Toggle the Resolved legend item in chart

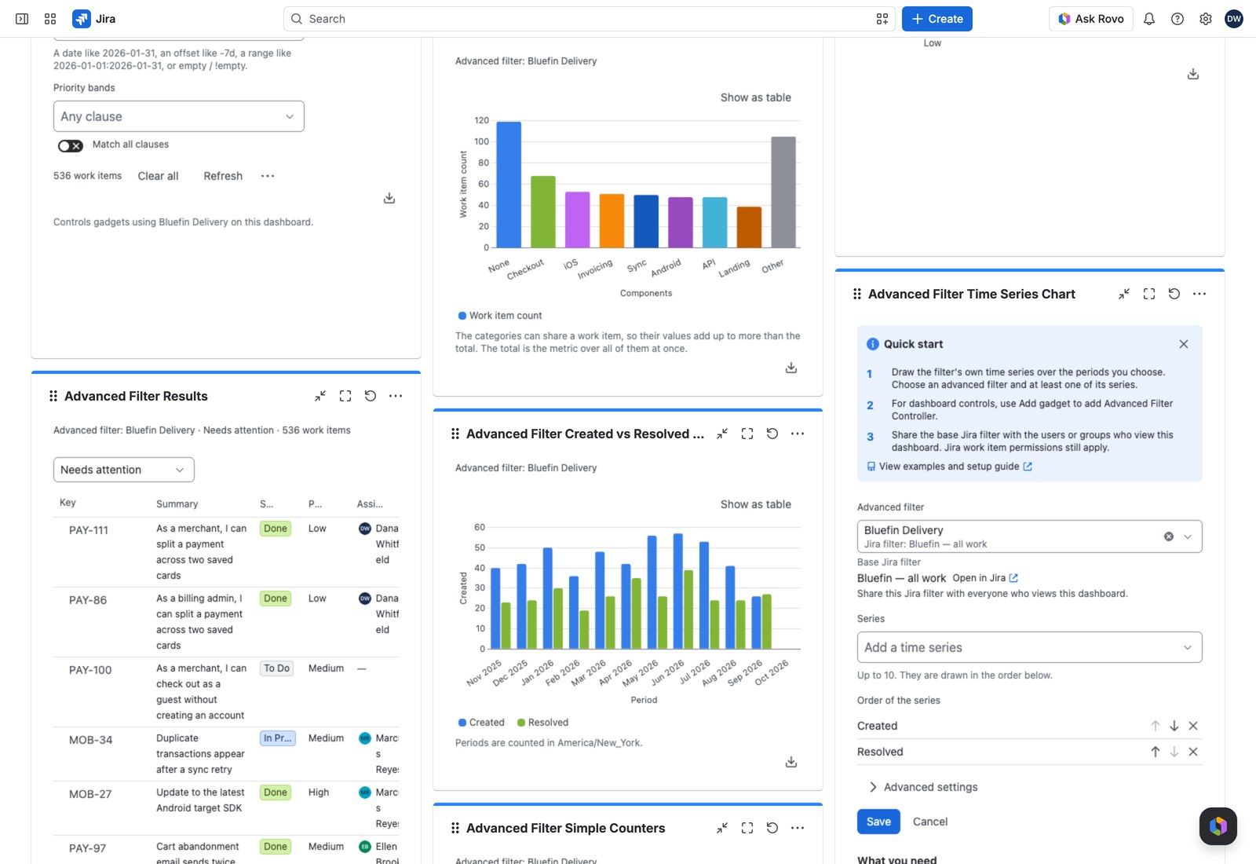[542, 723]
